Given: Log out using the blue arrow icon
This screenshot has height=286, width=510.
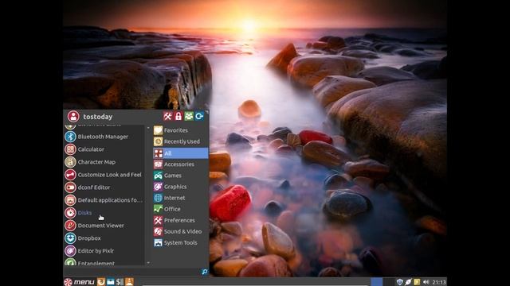Looking at the screenshot, I should pos(199,116).
